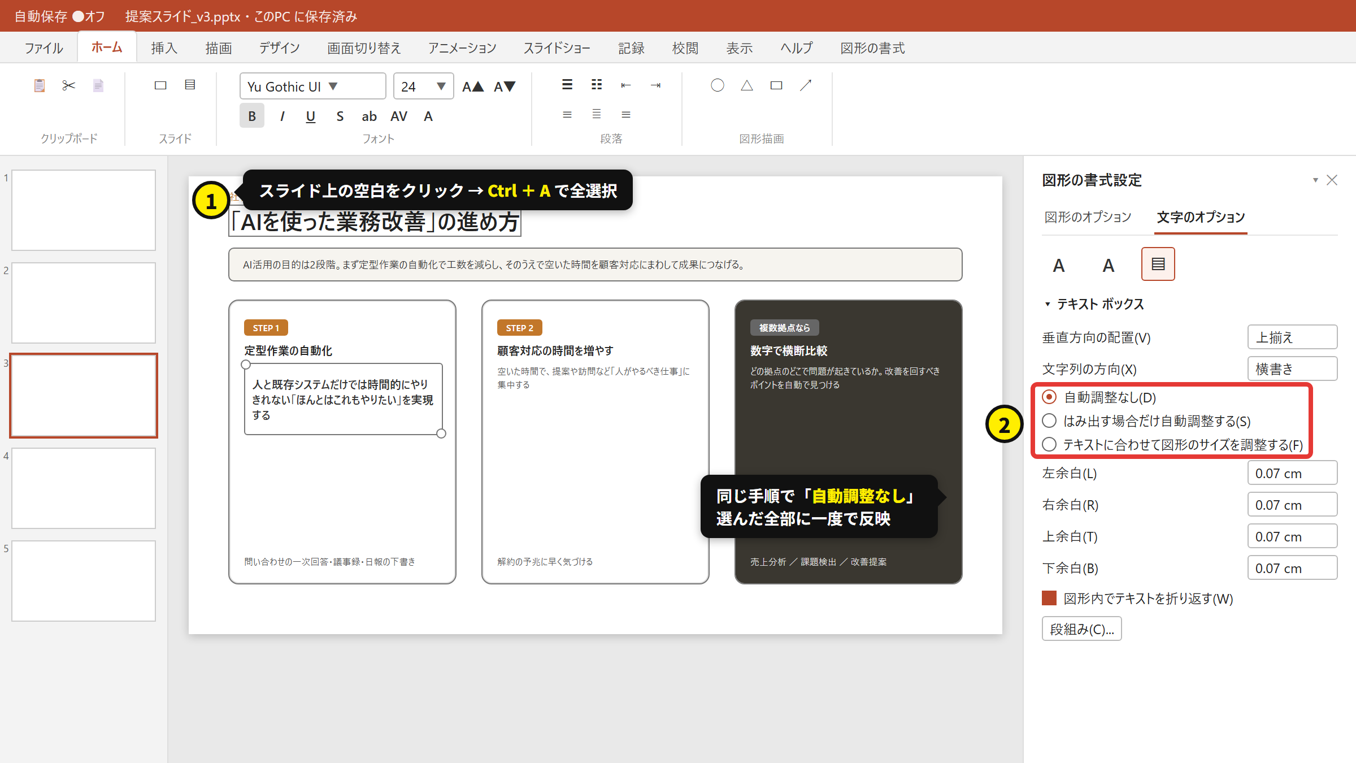This screenshot has width=1356, height=763.
Task: Click the Paste clipboard icon
Action: [x=40, y=85]
